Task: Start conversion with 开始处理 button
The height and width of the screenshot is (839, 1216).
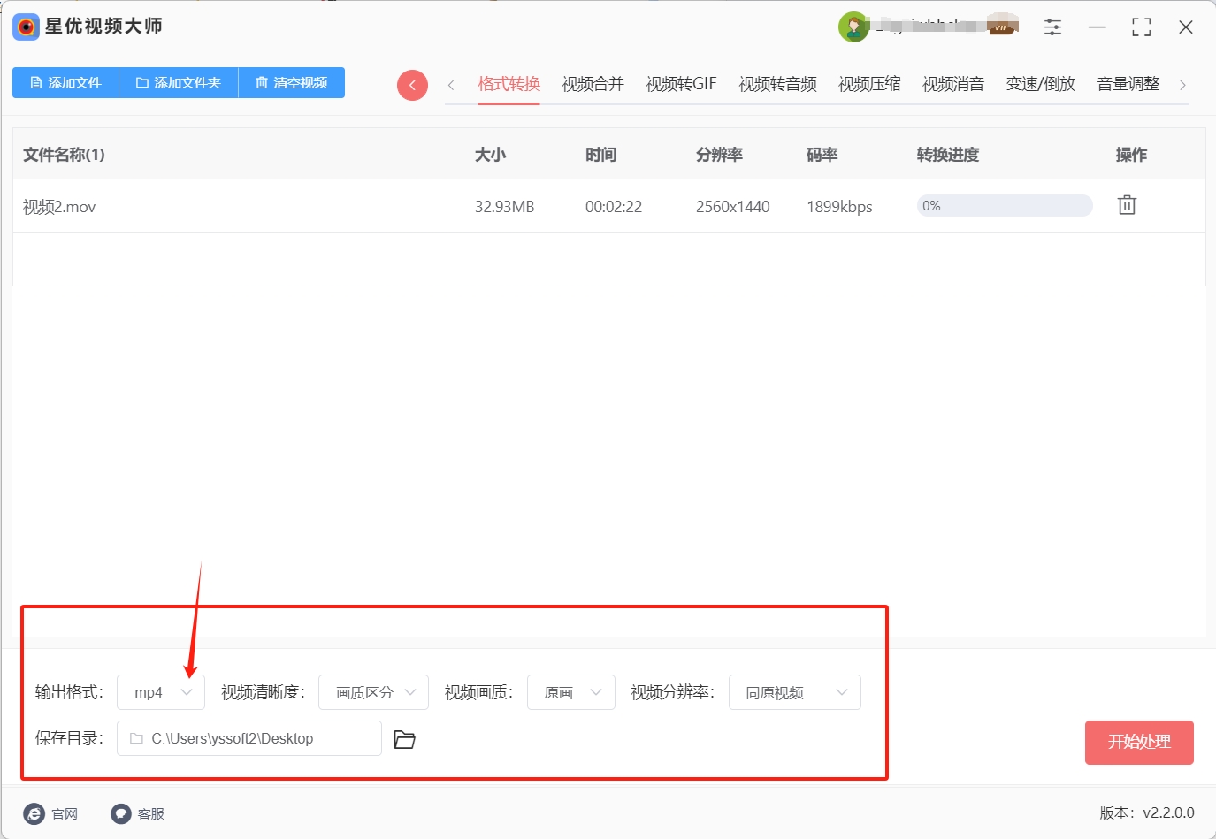Action: [1139, 742]
